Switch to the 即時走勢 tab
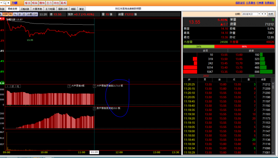This screenshot has height=158, width=278. 13,9
